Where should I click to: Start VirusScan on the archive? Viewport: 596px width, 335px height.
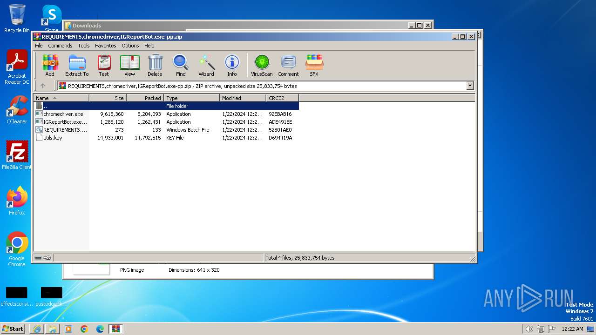point(262,66)
